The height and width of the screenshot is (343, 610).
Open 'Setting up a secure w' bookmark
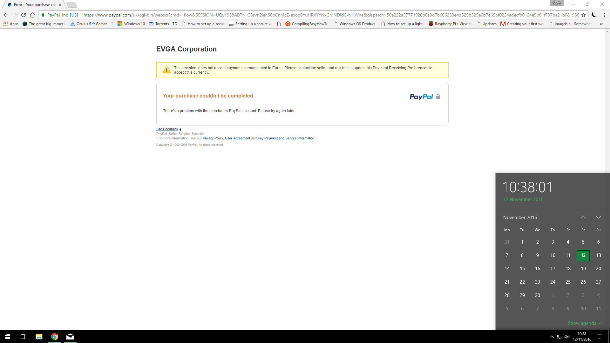pyautogui.click(x=250, y=24)
